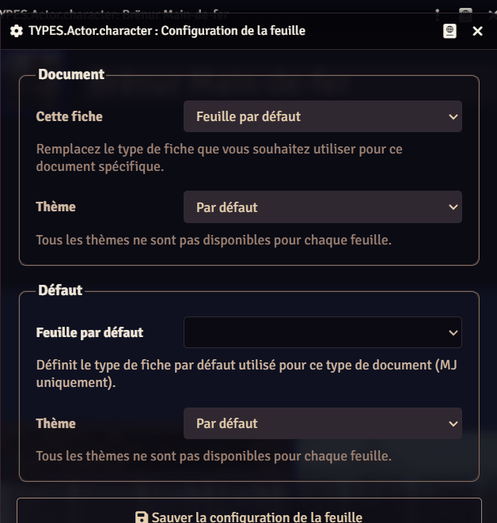Click the vertical ellipsis icon behind the dialog
497x523 pixels.
[x=438, y=11]
